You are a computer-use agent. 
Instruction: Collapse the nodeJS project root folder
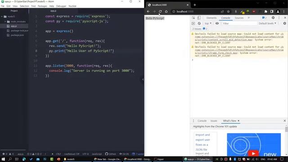click(x=2, y=17)
